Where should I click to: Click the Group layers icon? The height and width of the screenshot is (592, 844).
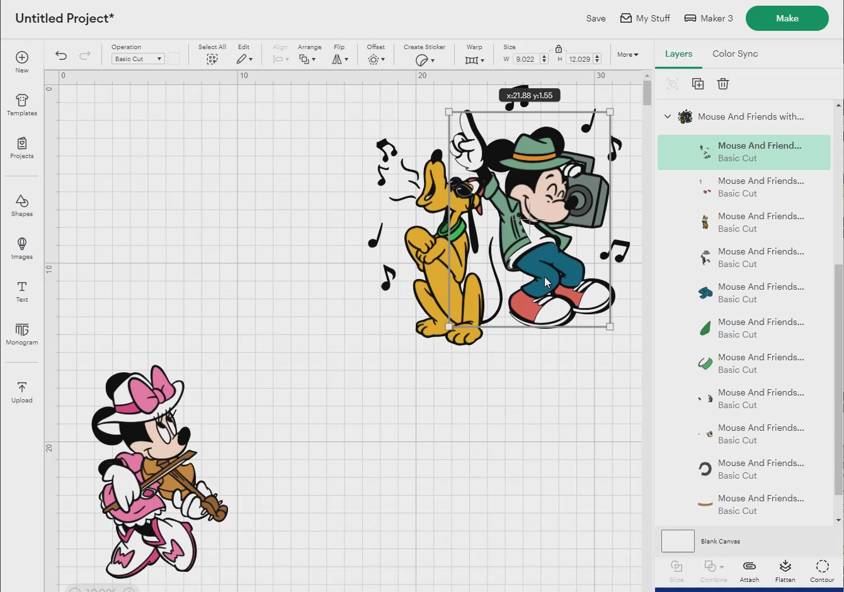point(673,84)
